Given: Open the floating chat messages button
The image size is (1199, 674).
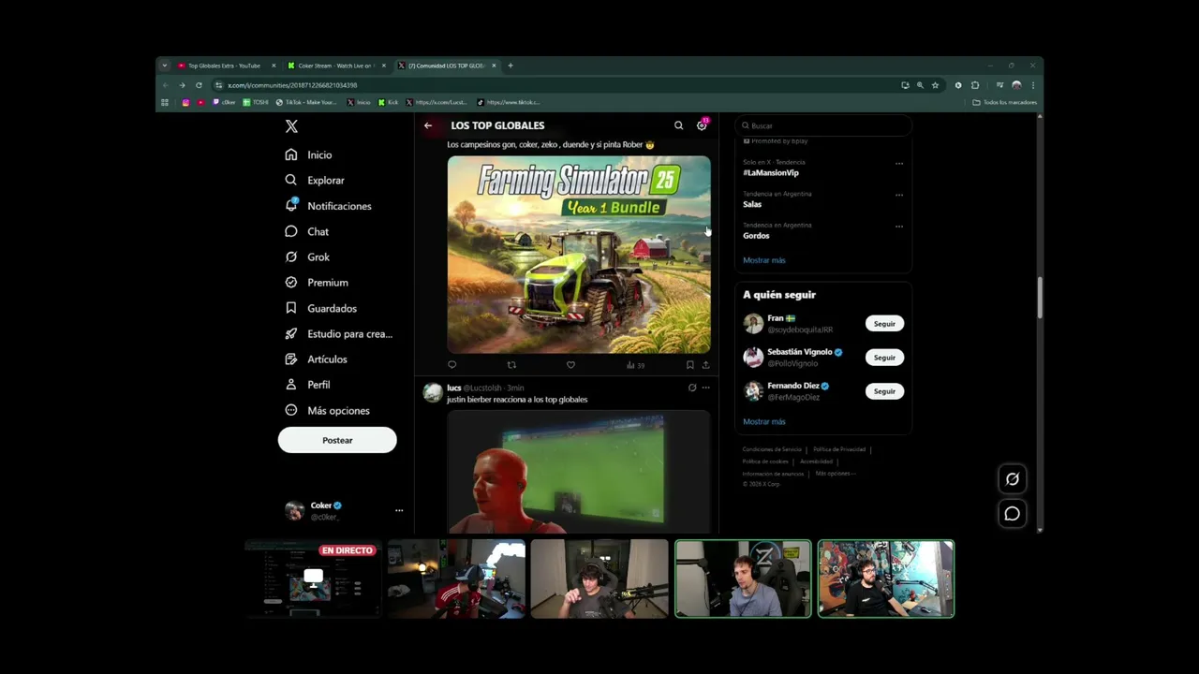Looking at the screenshot, I should pyautogui.click(x=1013, y=514).
